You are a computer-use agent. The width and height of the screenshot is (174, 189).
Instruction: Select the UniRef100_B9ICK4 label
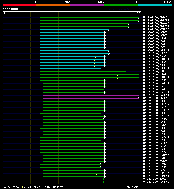[156, 59]
